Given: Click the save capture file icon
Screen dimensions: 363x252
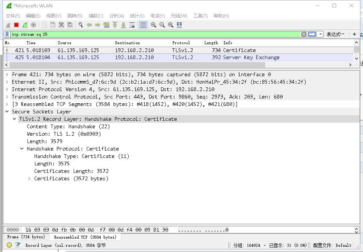Looking at the screenshot, I should tap(53, 25).
